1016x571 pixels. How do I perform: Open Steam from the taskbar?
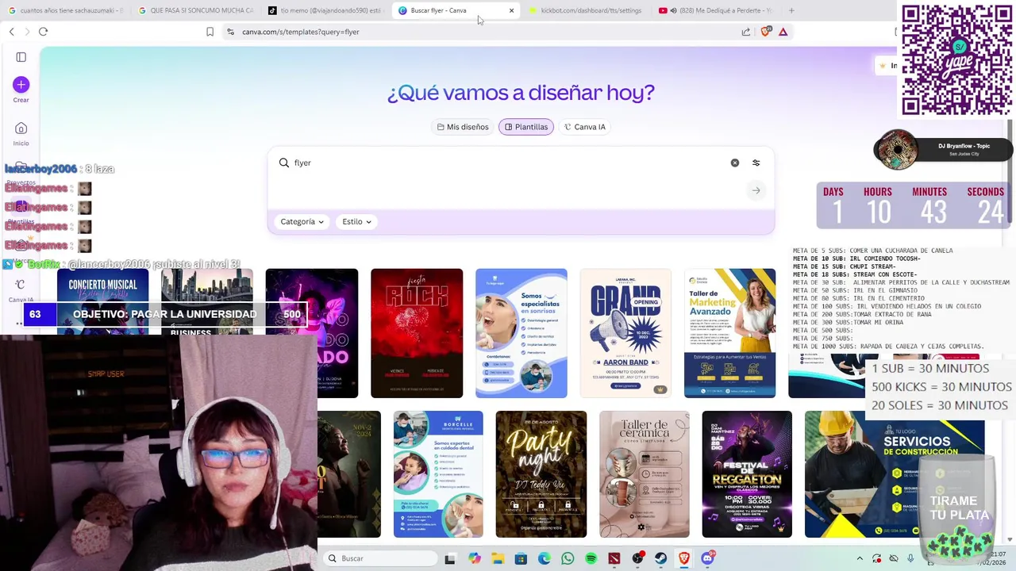[x=661, y=558]
